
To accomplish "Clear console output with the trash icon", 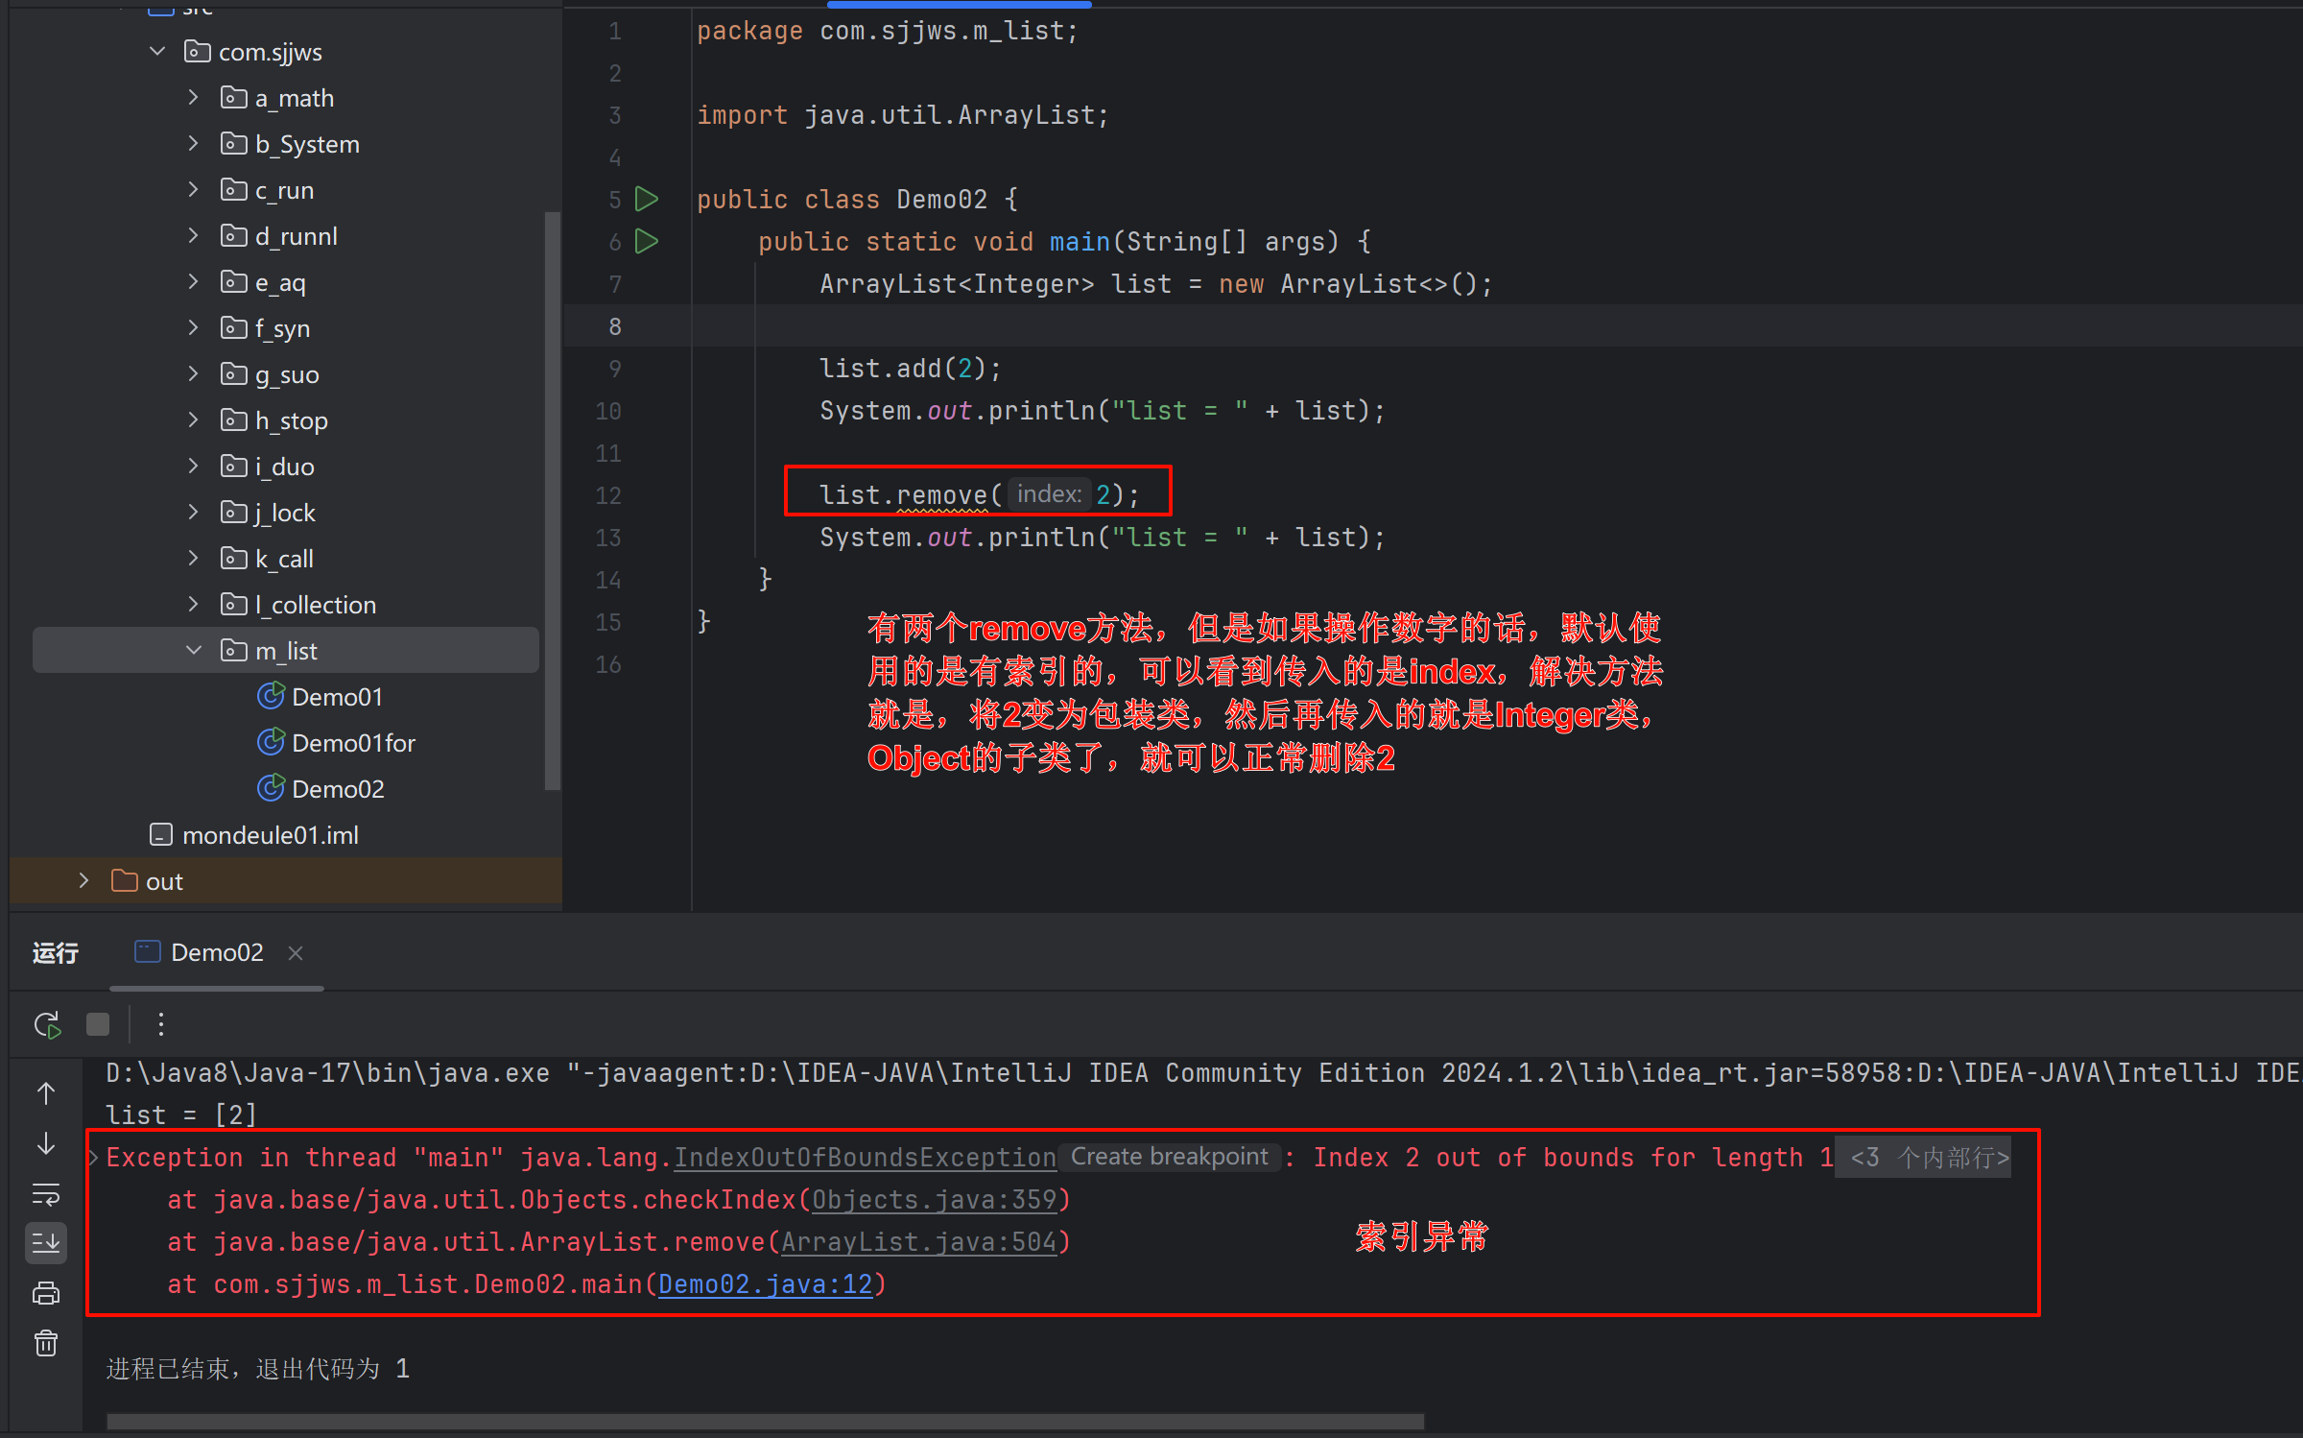I will pos(46,1344).
